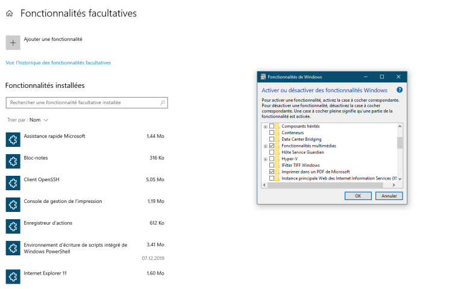467x289 pixels.
Task: Expand the Composants hérités tree node
Action: tap(265, 126)
